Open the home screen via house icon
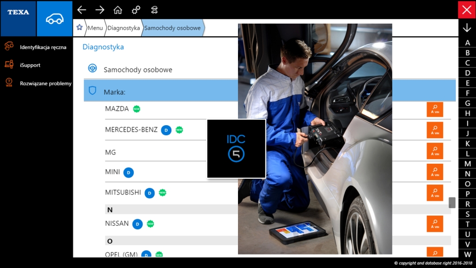The image size is (476, 268). pos(118,9)
